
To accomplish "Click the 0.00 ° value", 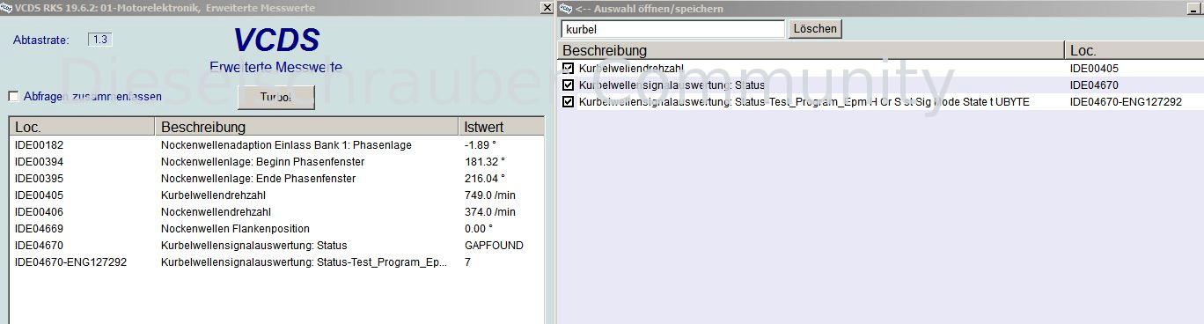I will pyautogui.click(x=478, y=229).
